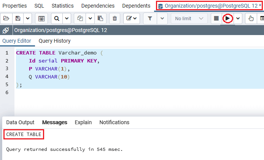Image resolution: width=264 pixels, height=160 pixels.
Task: Expand the Execute options dropdown arrow
Action: (x=238, y=18)
